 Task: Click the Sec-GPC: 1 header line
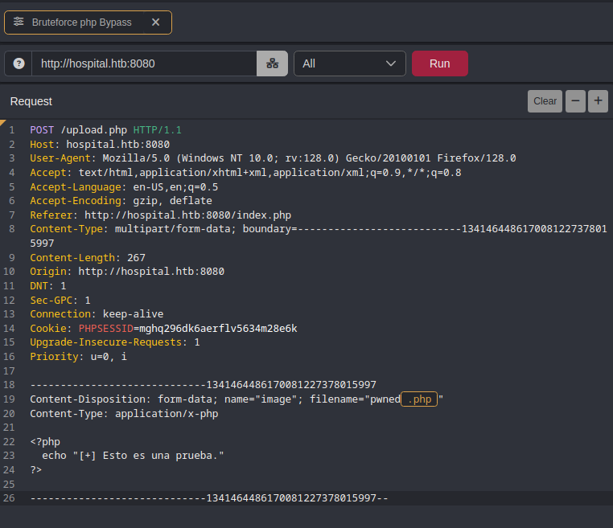click(x=60, y=301)
